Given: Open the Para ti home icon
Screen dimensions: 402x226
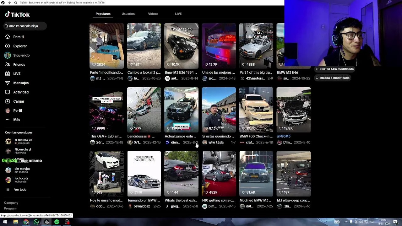Looking at the screenshot, I should 8,37.
